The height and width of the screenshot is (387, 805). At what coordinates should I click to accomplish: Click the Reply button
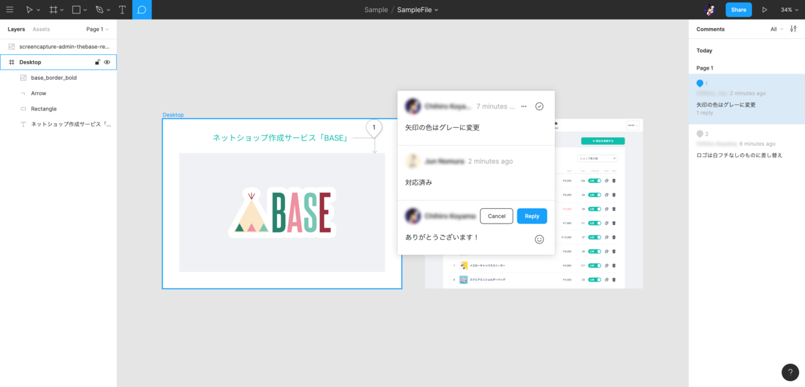point(532,216)
